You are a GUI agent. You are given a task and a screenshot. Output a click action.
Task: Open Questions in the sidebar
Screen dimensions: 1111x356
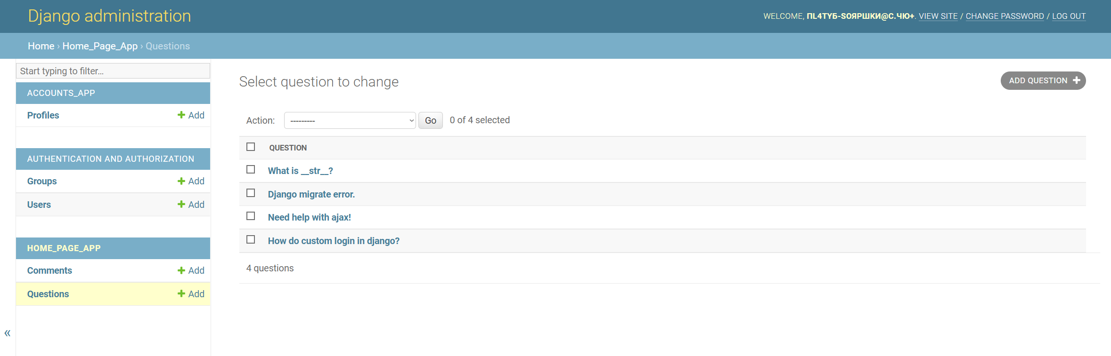coord(48,294)
